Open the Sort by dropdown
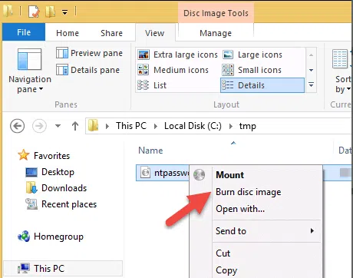The height and width of the screenshot is (278, 353). click(342, 71)
